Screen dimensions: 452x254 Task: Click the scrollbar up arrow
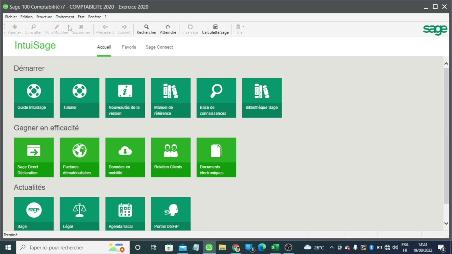(x=446, y=64)
